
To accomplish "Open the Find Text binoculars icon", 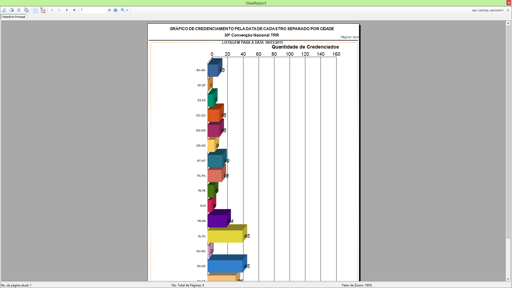I will click(115, 10).
